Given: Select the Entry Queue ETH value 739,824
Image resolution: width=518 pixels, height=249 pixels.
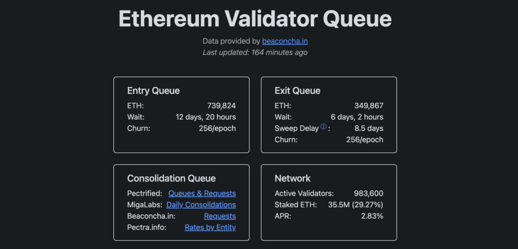Looking at the screenshot, I should [221, 106].
